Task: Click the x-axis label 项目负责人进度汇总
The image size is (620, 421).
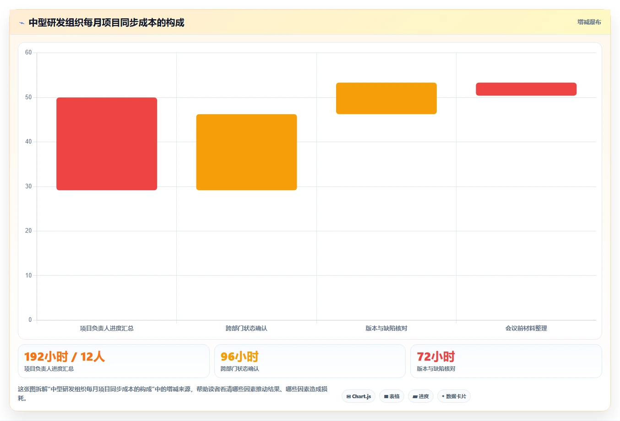Action: (107, 328)
